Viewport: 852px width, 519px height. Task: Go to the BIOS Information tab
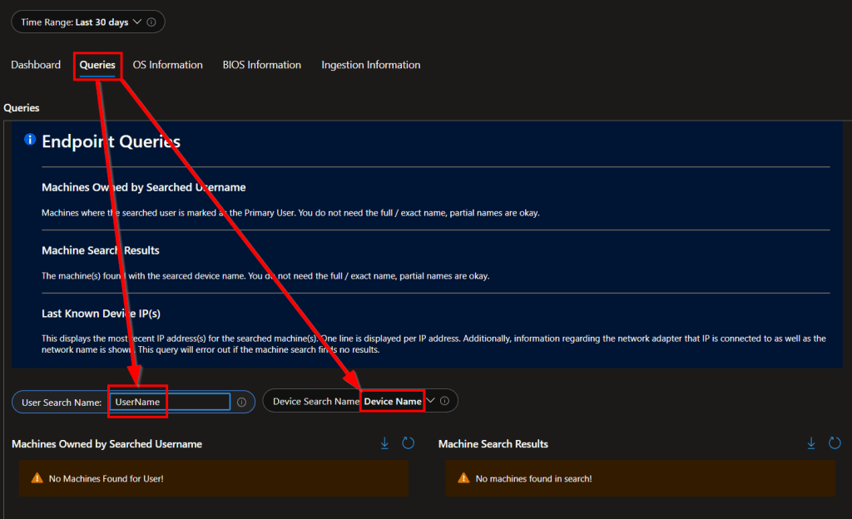click(261, 65)
